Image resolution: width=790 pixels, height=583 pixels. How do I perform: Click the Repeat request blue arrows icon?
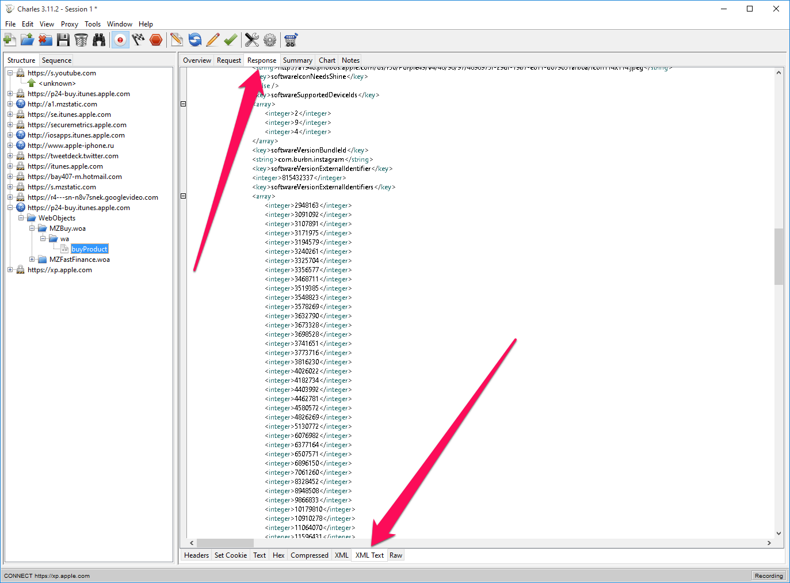pyautogui.click(x=195, y=40)
